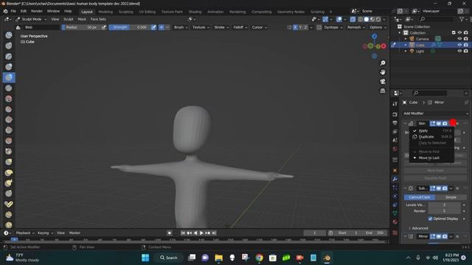Click the timeline End frame field

coord(375,233)
